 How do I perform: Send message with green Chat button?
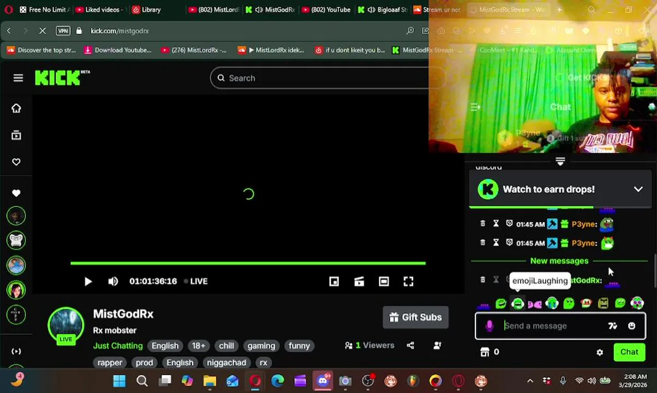[x=629, y=352]
